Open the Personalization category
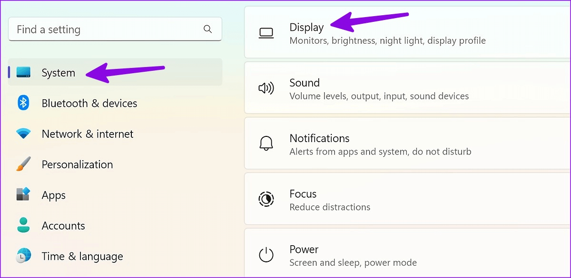 (x=77, y=164)
